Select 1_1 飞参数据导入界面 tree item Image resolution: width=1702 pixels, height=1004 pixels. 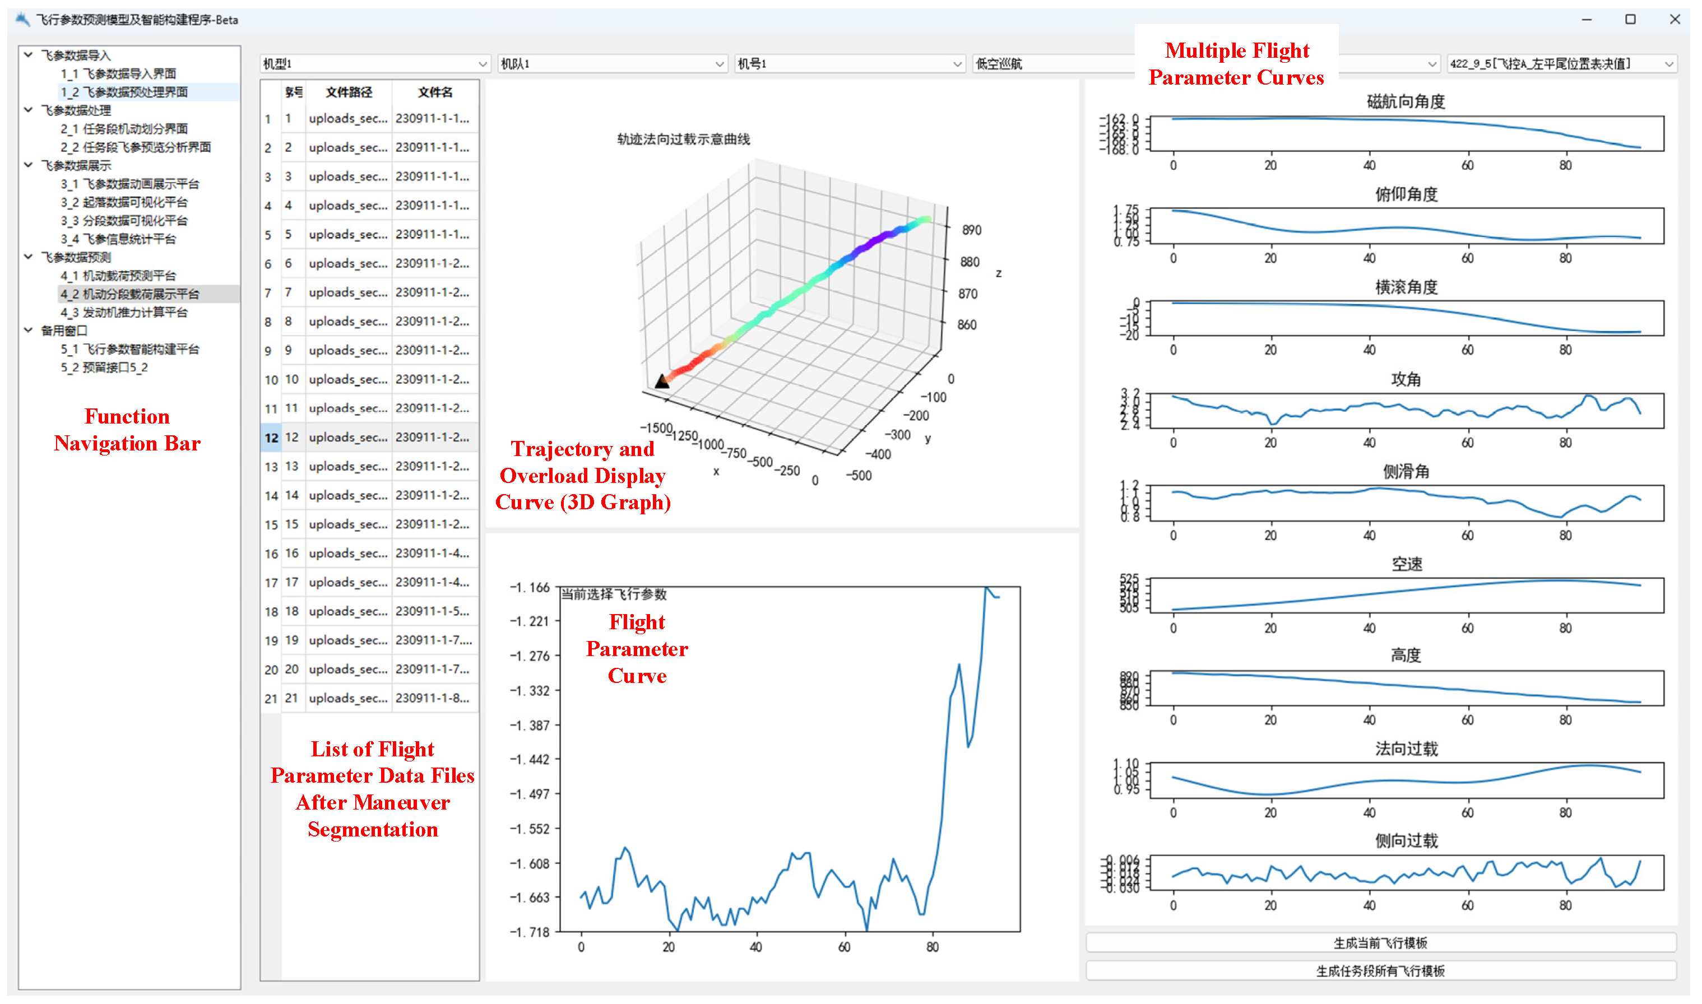click(x=118, y=73)
